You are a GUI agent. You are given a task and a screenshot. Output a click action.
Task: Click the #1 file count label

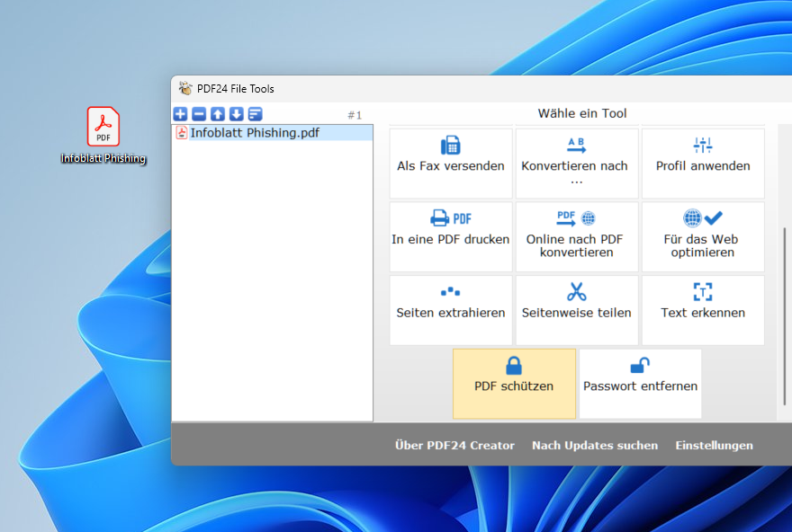[355, 116]
